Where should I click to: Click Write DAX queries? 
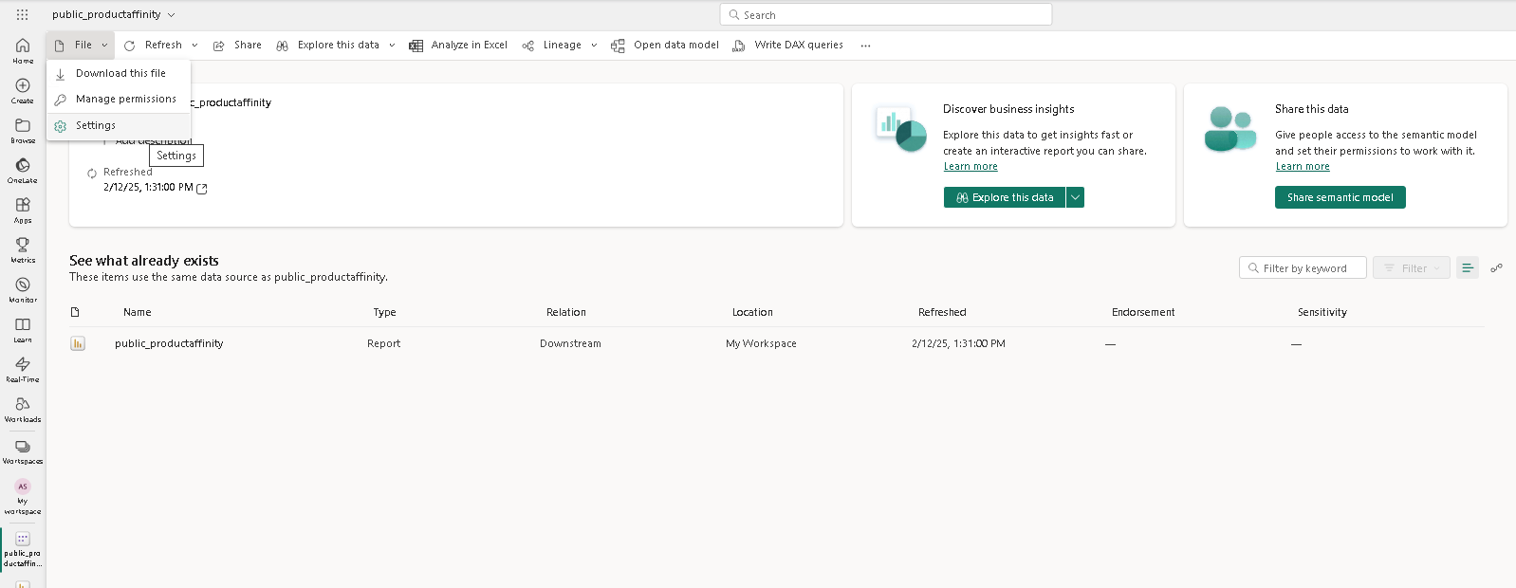(x=787, y=46)
